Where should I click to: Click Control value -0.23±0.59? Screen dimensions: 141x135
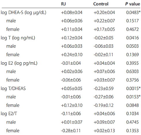coord(104,89)
